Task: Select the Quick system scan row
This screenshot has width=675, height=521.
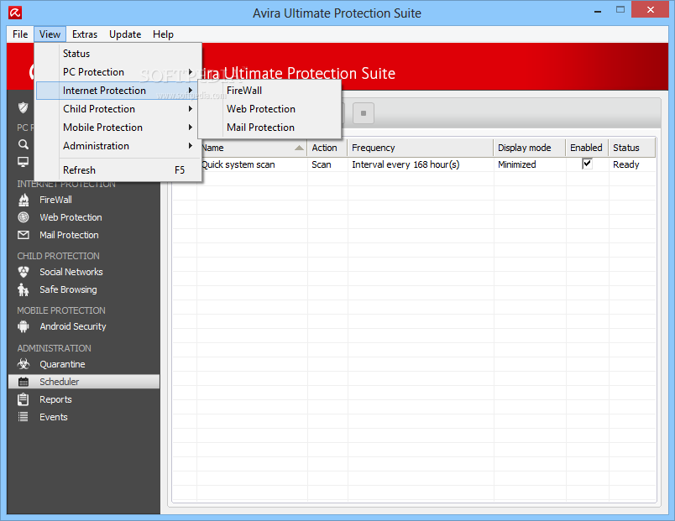Action: (x=414, y=164)
